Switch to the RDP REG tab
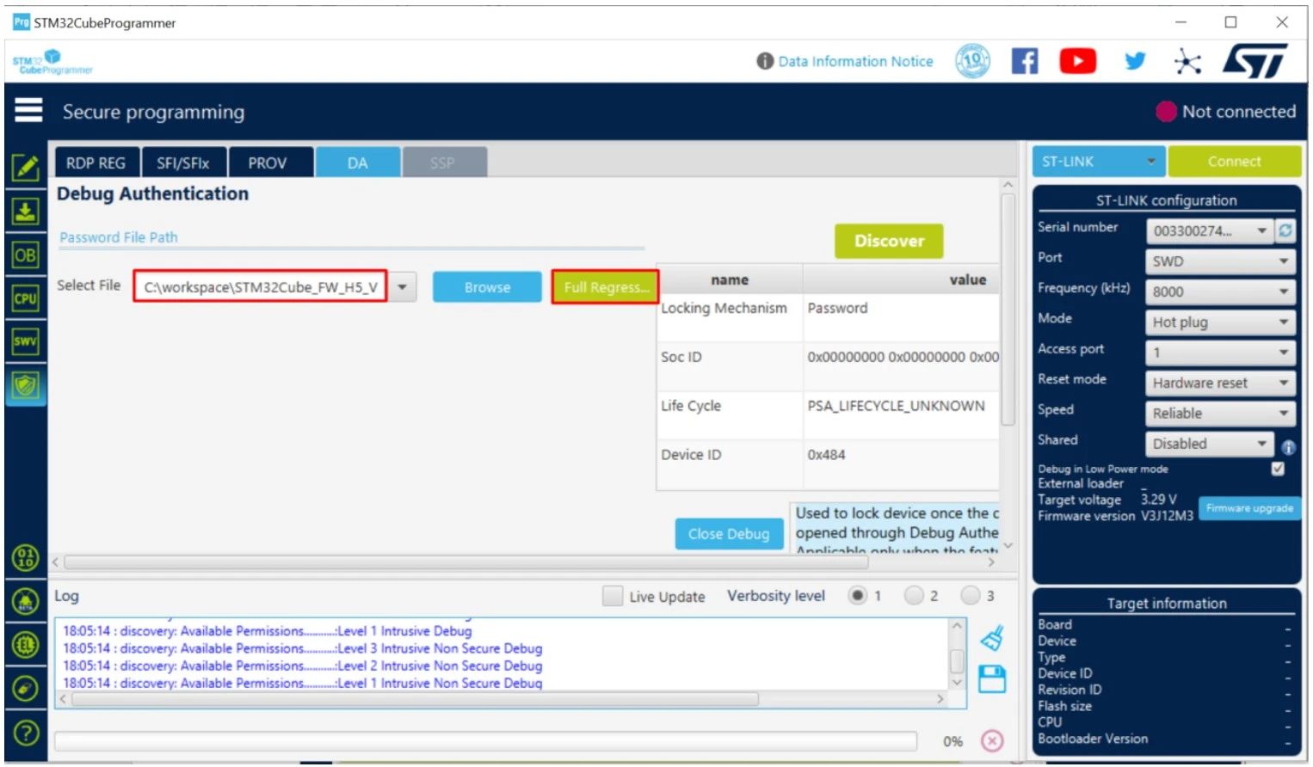Viewport: 1313px width, 767px height. (x=96, y=163)
